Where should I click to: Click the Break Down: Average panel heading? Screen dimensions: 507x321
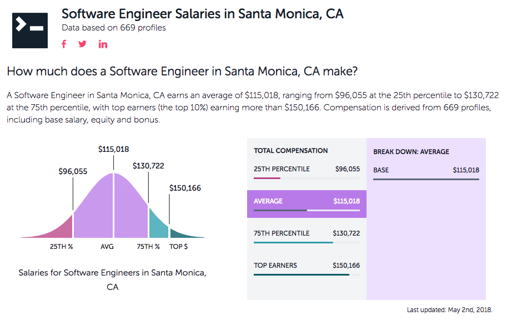tap(411, 151)
